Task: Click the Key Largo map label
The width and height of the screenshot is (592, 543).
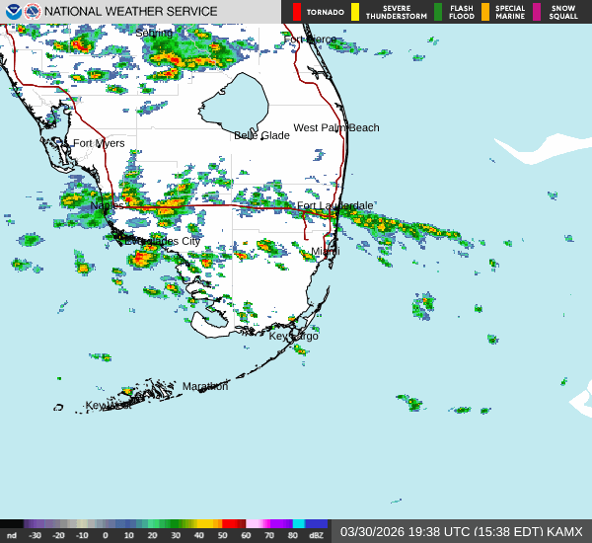Action: pos(294,337)
